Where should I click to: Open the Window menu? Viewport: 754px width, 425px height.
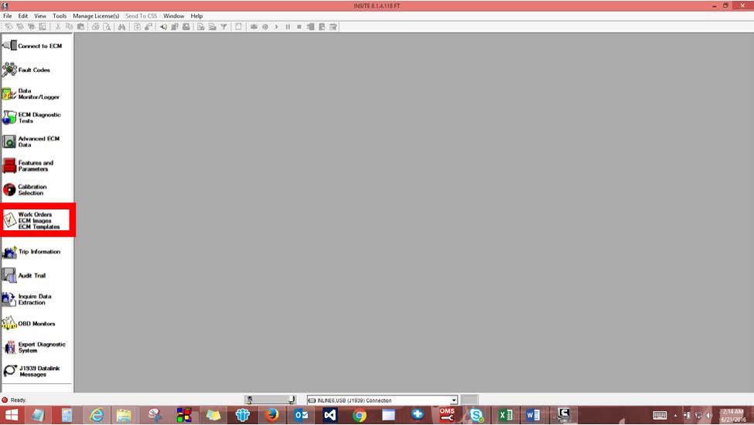[173, 16]
